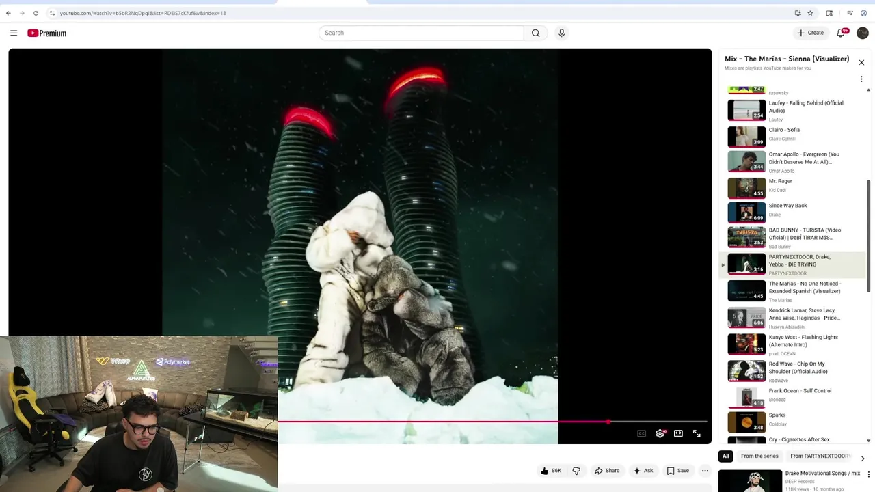Viewport: 875px width, 492px height.
Task: Click the playlist panel scrollbar
Action: (869, 236)
